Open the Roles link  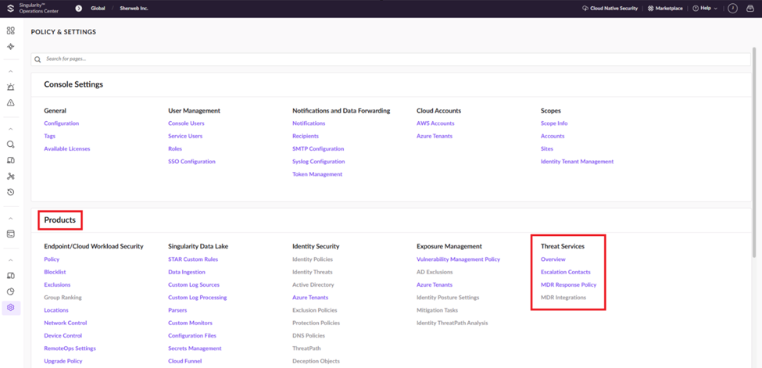click(x=175, y=148)
